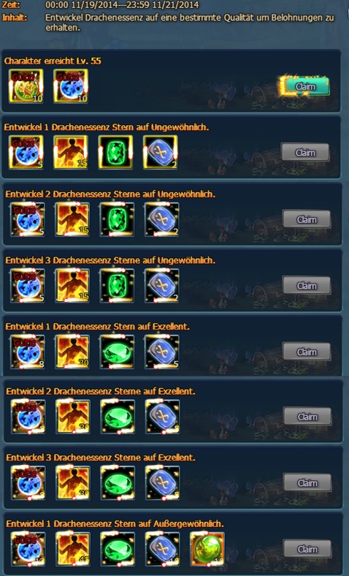The height and width of the screenshot is (576, 349).
Task: Select the blue orb icon in 3 Sterne Exzellent row
Action: 28,483
